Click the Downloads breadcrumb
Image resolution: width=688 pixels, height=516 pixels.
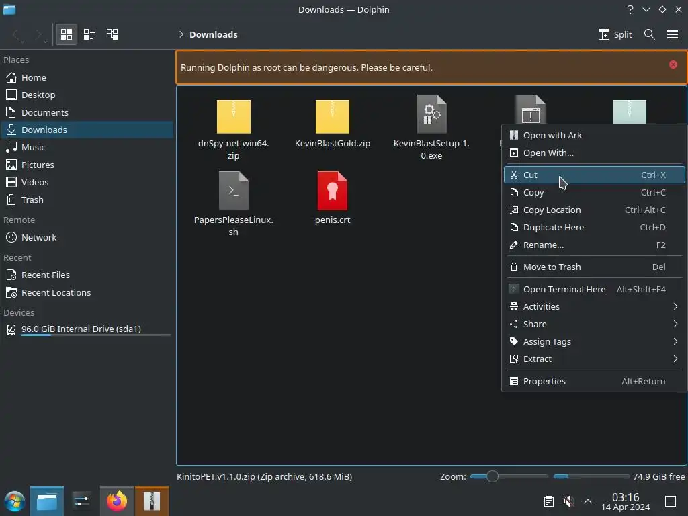point(213,34)
